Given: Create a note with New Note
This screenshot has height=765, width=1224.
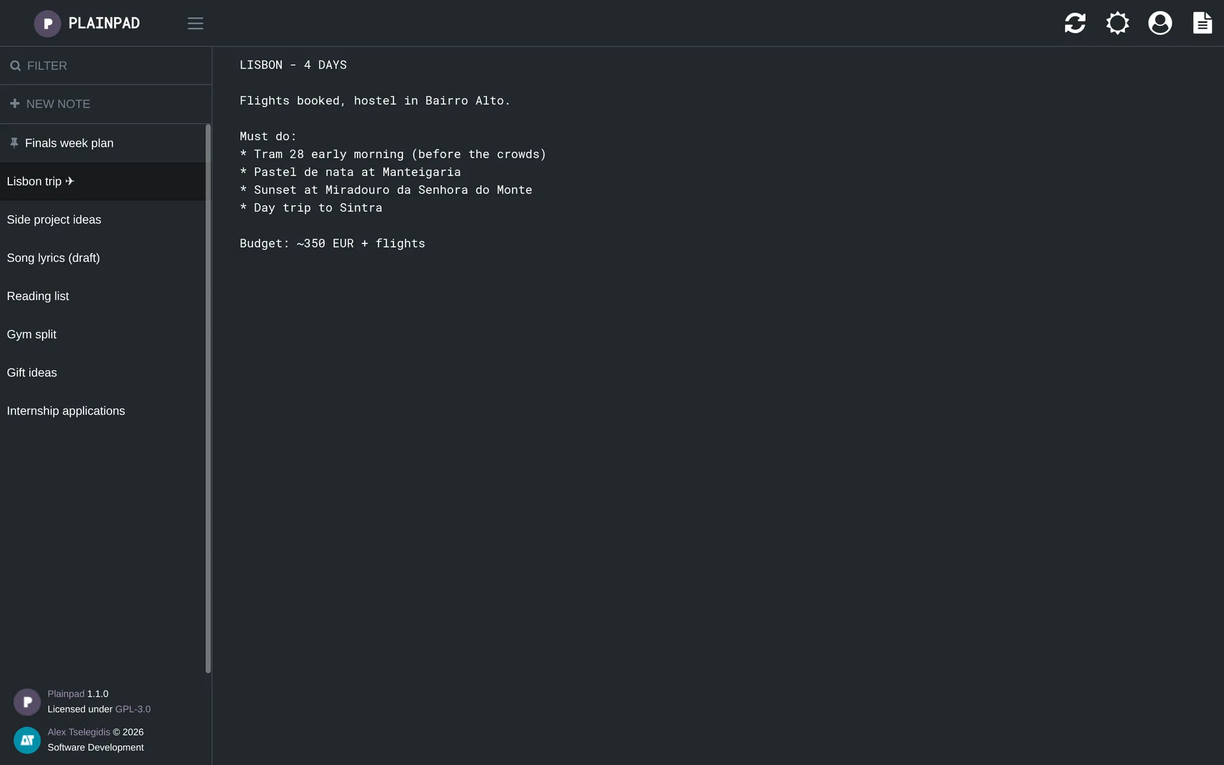Looking at the screenshot, I should pyautogui.click(x=106, y=104).
